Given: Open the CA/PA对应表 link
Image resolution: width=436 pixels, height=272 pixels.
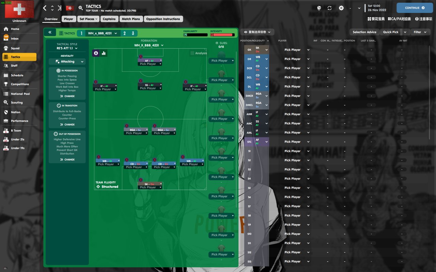Looking at the screenshot, I should coord(399,19).
